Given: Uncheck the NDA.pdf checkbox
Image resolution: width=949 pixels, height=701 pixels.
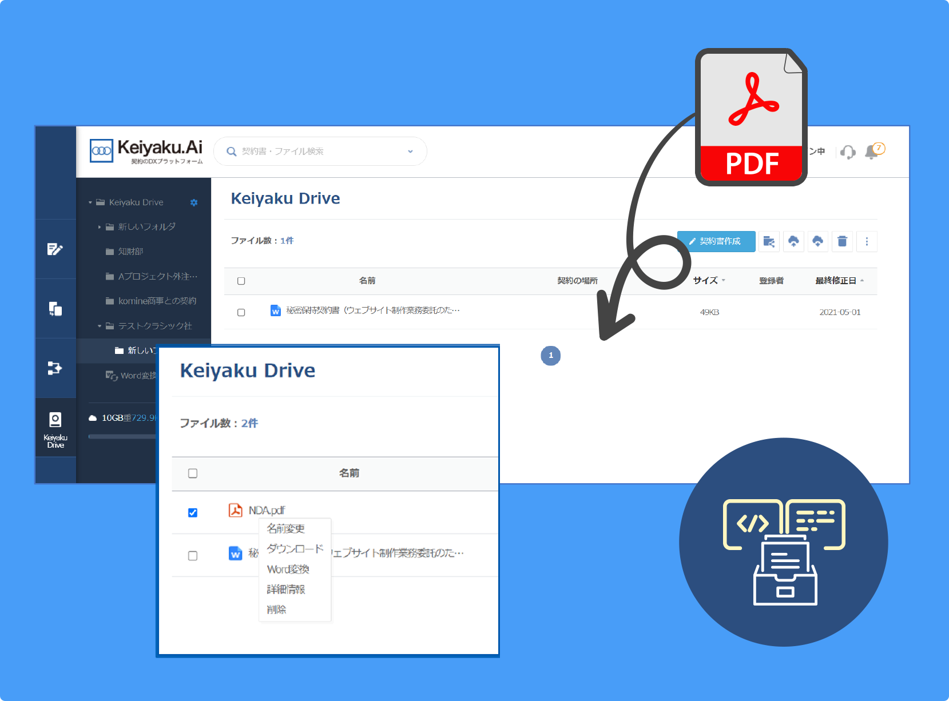Looking at the screenshot, I should [193, 512].
